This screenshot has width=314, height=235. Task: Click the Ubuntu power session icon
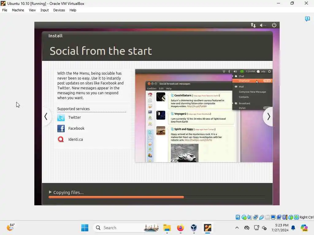click(x=274, y=25)
